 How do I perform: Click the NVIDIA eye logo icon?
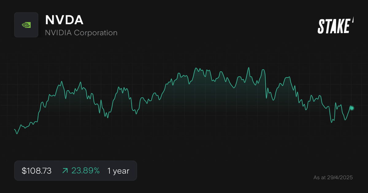[26, 25]
